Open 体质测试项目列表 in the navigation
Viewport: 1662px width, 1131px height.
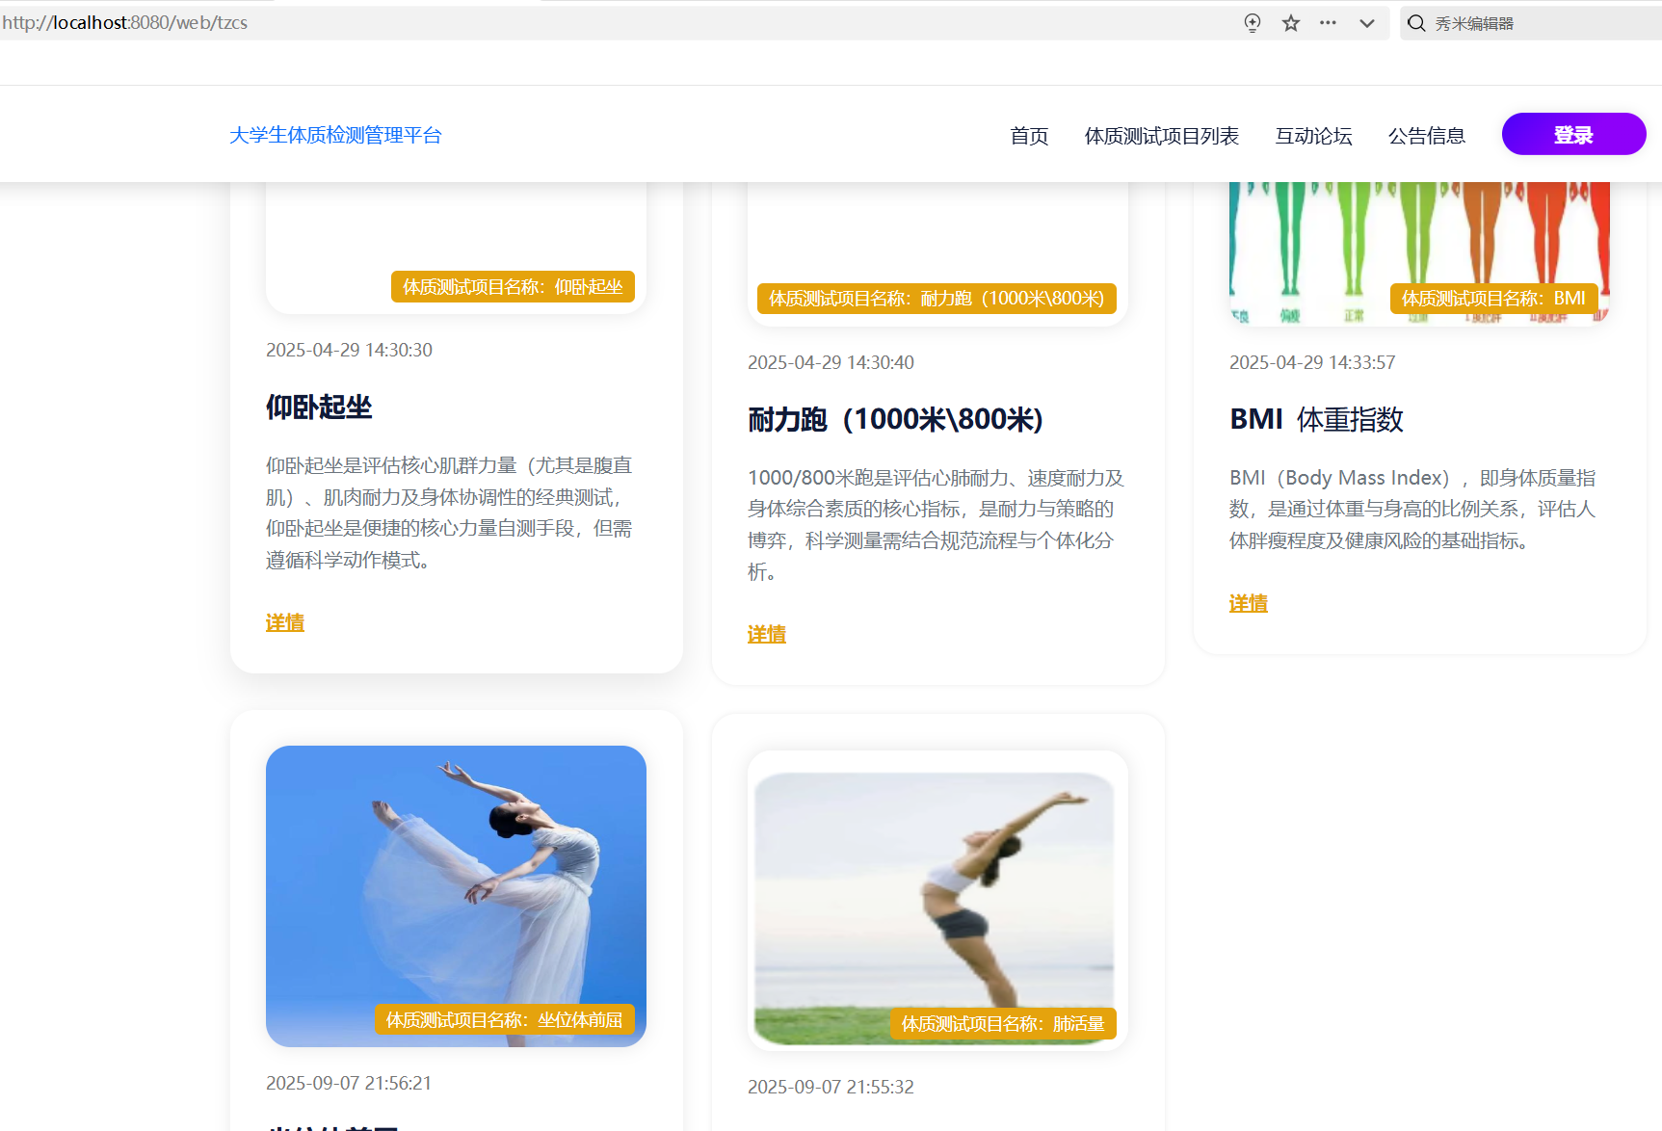point(1161,136)
